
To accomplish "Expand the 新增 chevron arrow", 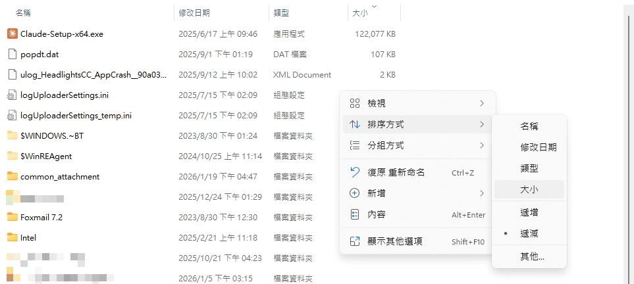I will click(481, 193).
